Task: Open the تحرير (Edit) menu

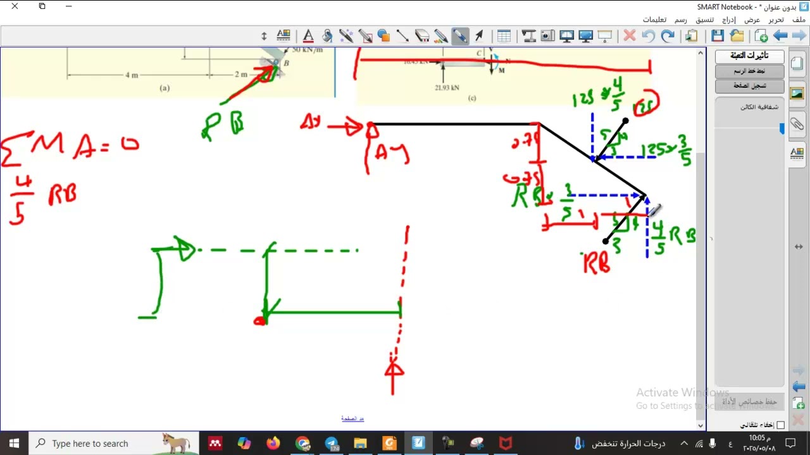Action: pyautogui.click(x=776, y=20)
